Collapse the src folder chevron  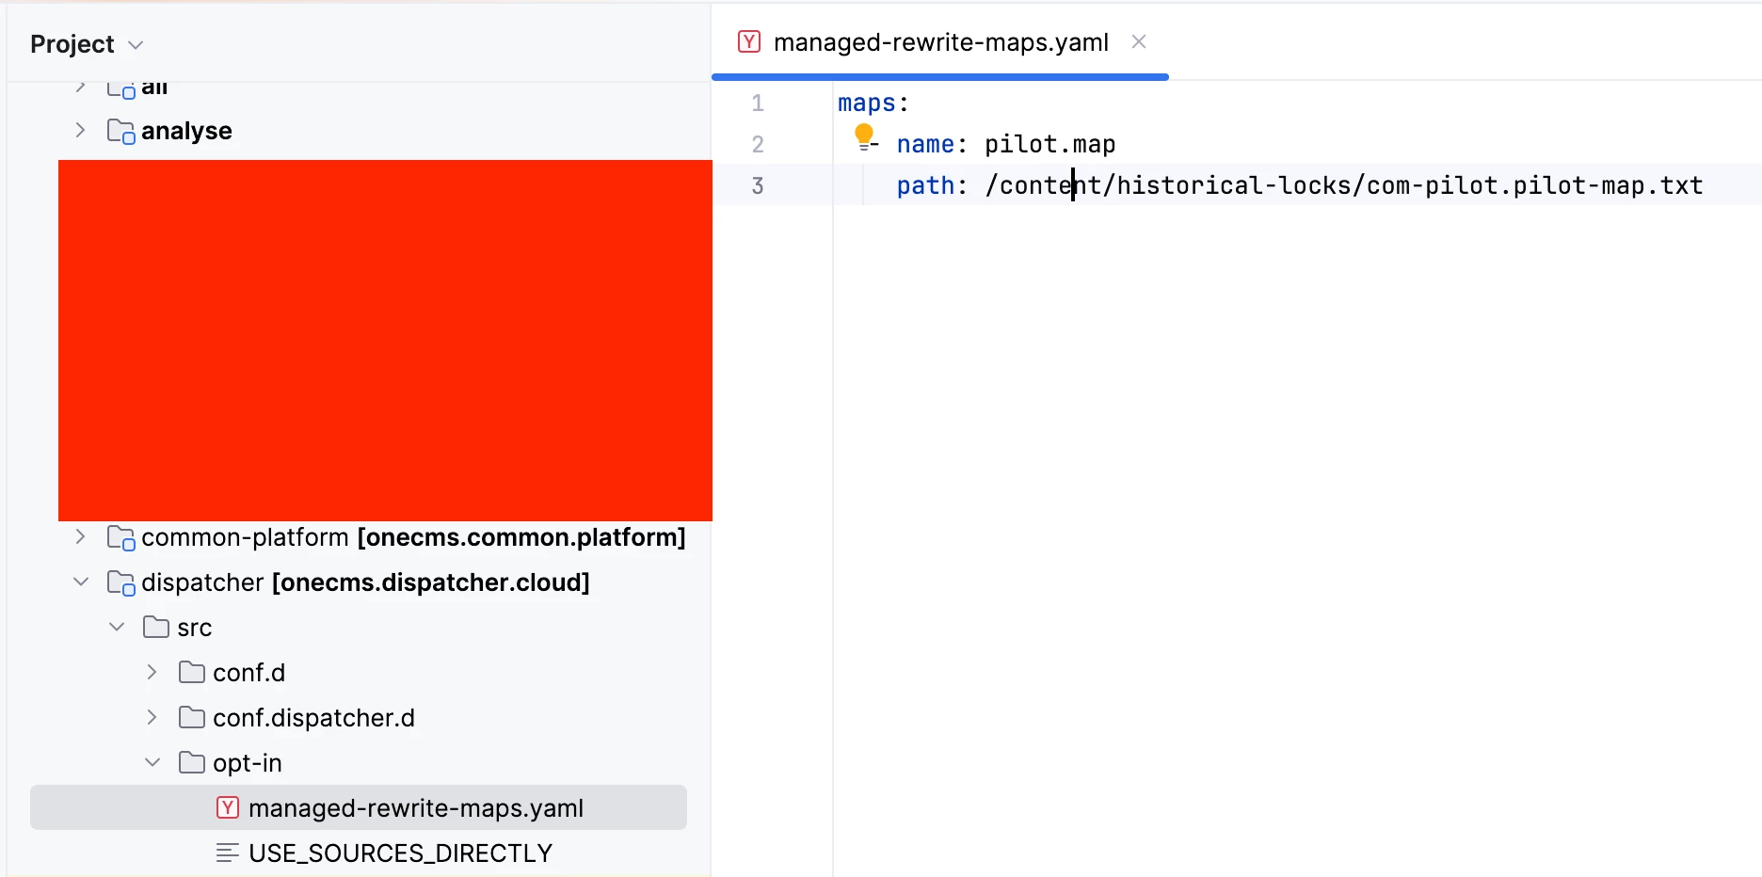117,628
